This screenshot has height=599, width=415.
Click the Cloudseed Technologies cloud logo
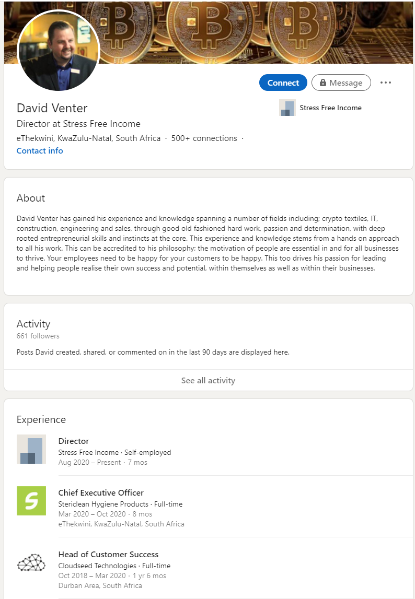click(x=31, y=563)
